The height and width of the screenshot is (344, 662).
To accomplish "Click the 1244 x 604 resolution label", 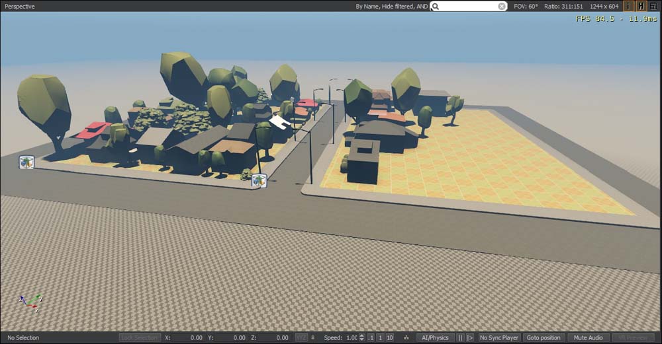I will [x=604, y=7].
